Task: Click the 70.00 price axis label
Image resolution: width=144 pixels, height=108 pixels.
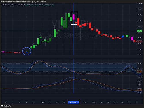Action: (139, 20)
